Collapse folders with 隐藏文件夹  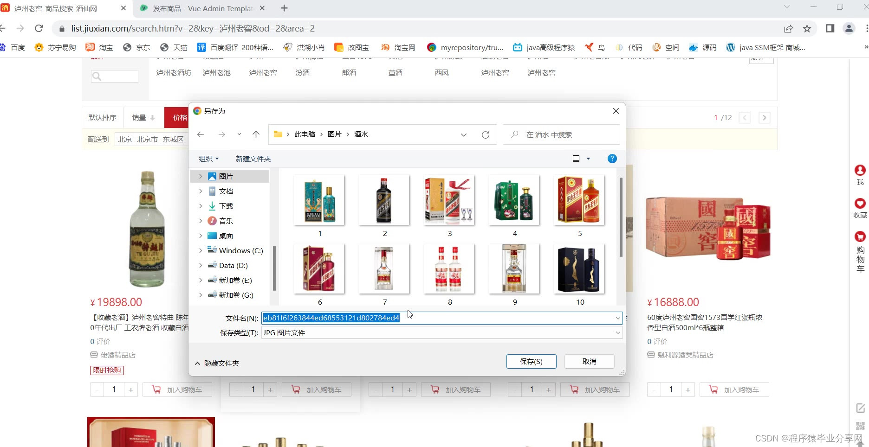coord(217,363)
